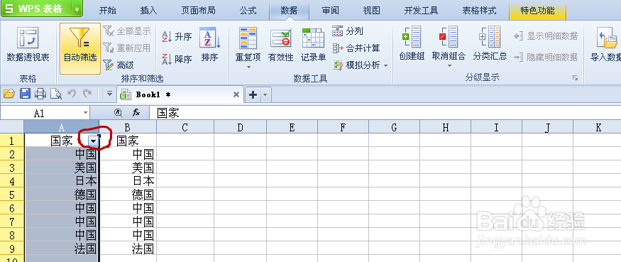Switch to the 开发工具 tab

(x=421, y=11)
